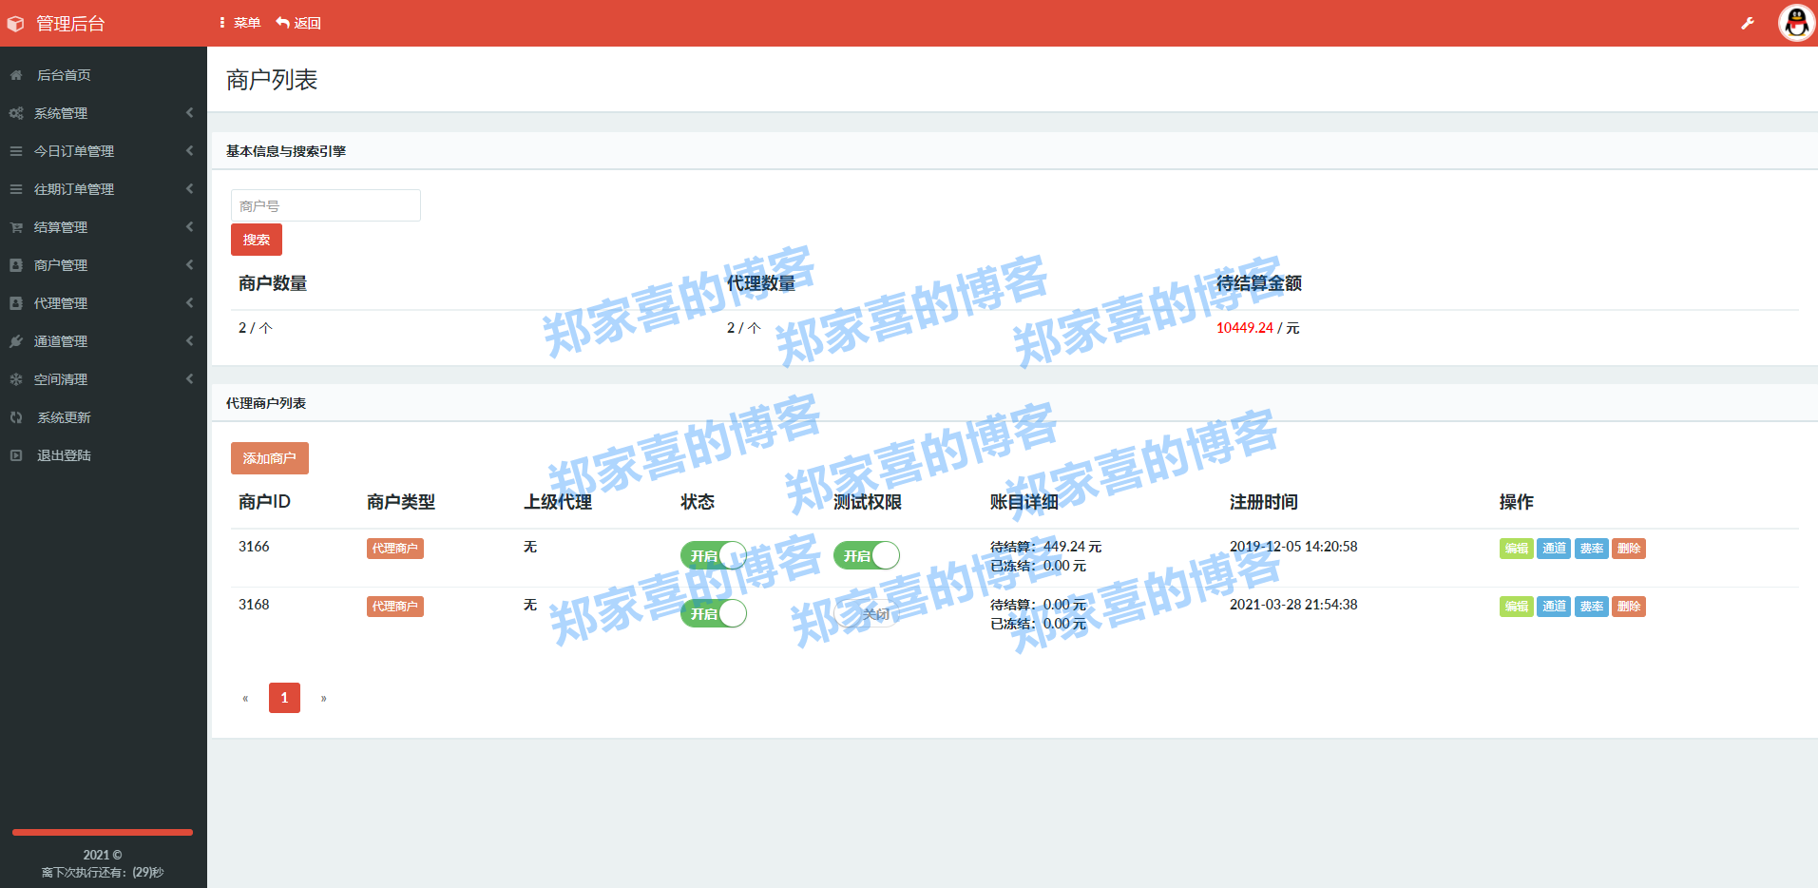Viewport: 1818px width, 888px height.
Task: Click the 代理商户 tag for 3168
Action: [395, 607]
